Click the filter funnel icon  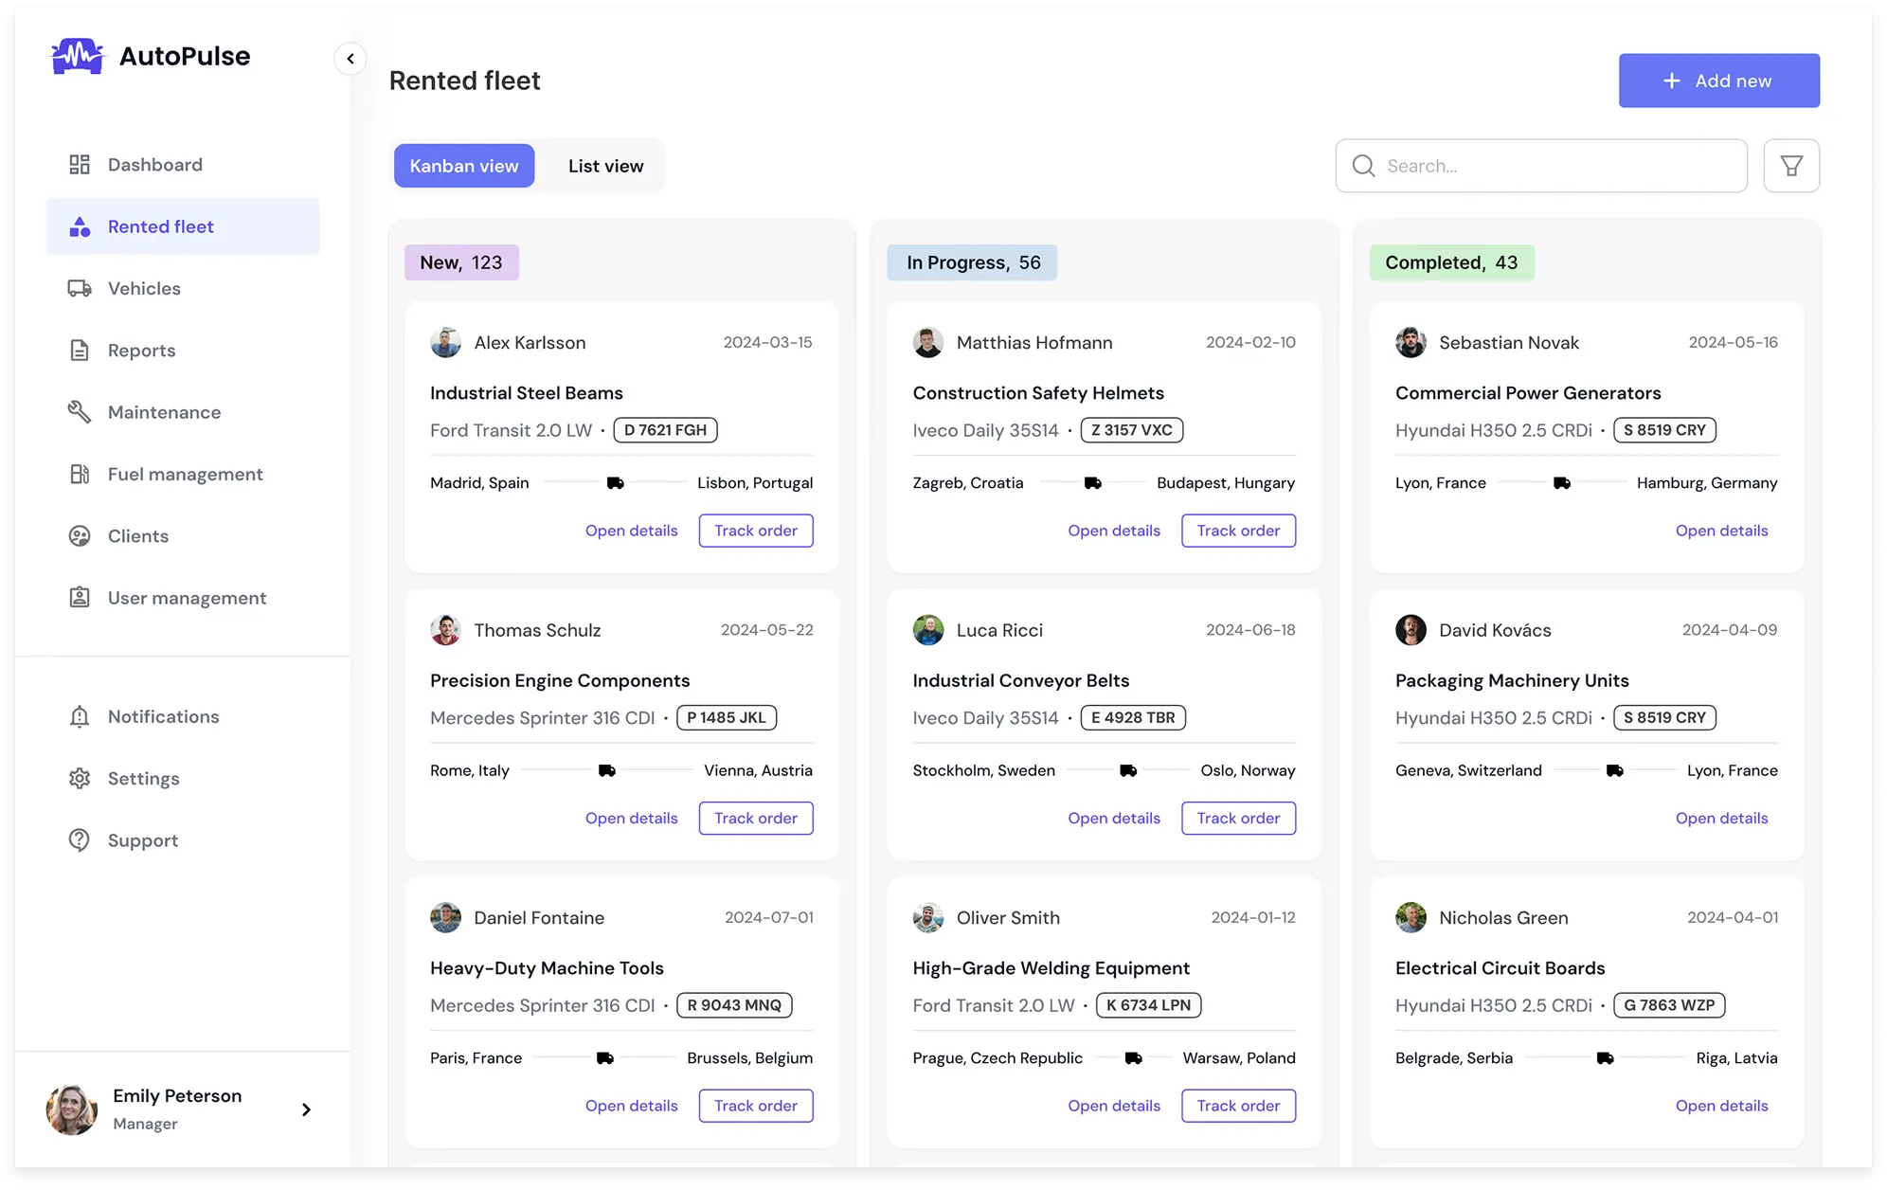click(x=1790, y=166)
